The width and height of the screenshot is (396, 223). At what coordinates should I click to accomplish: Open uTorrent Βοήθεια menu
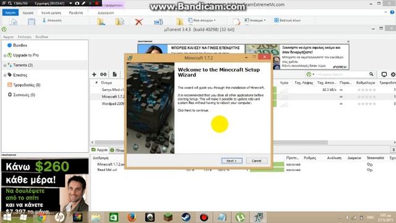(x=41, y=37)
